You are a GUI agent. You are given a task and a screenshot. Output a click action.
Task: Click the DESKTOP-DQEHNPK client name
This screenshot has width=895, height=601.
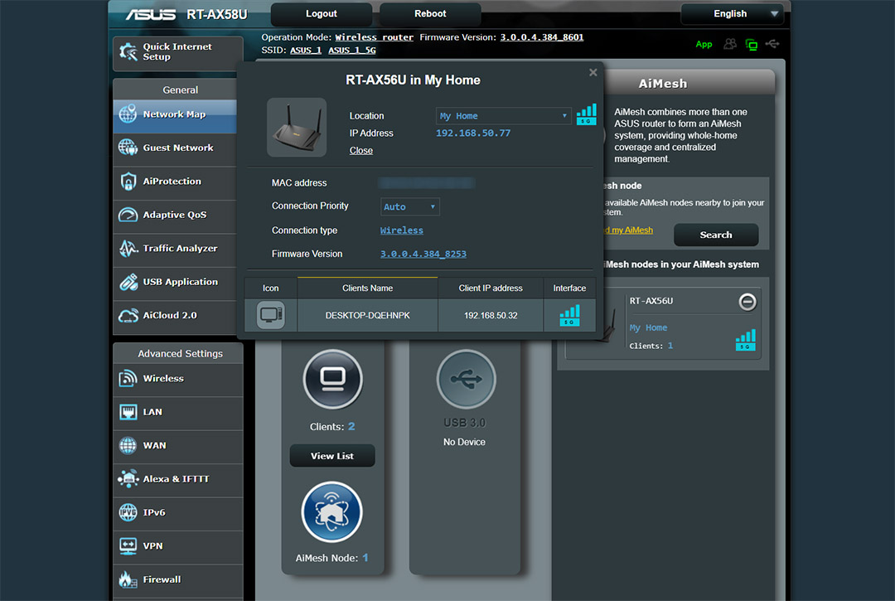[x=368, y=316]
